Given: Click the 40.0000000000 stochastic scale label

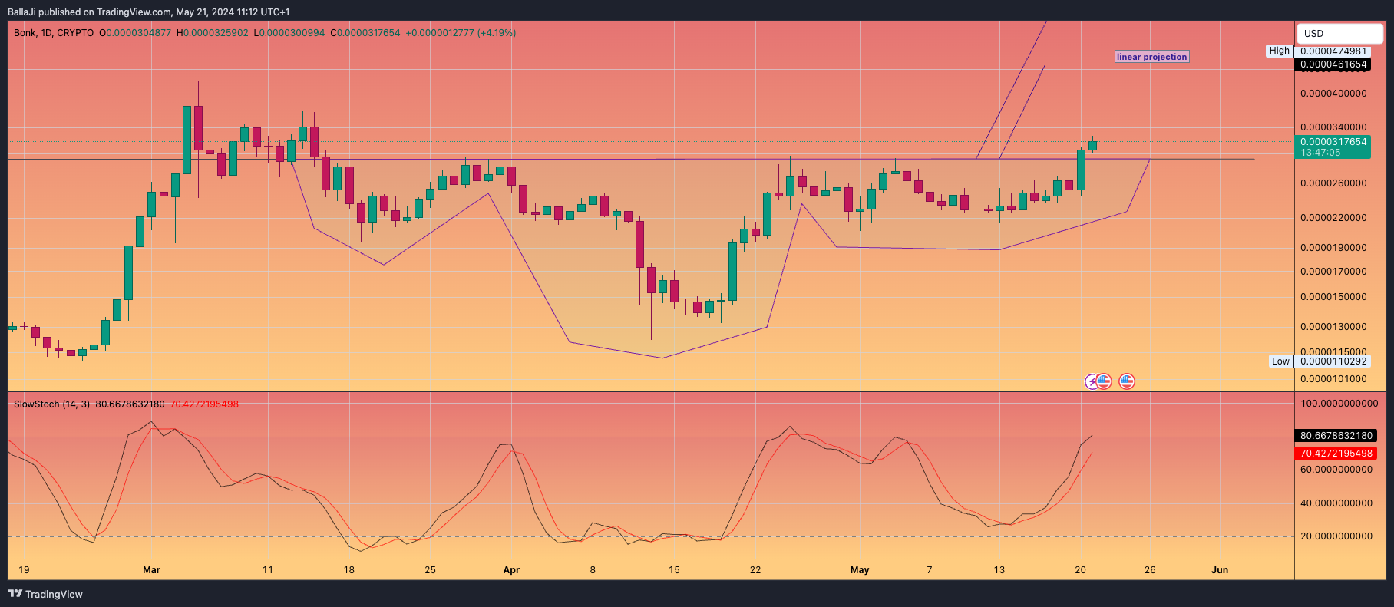Looking at the screenshot, I should coord(1336,503).
